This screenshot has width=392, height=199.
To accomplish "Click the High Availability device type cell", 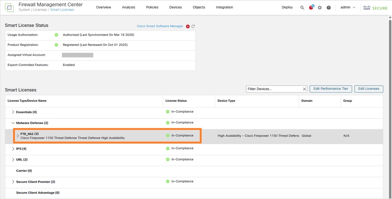I will 258,136.
